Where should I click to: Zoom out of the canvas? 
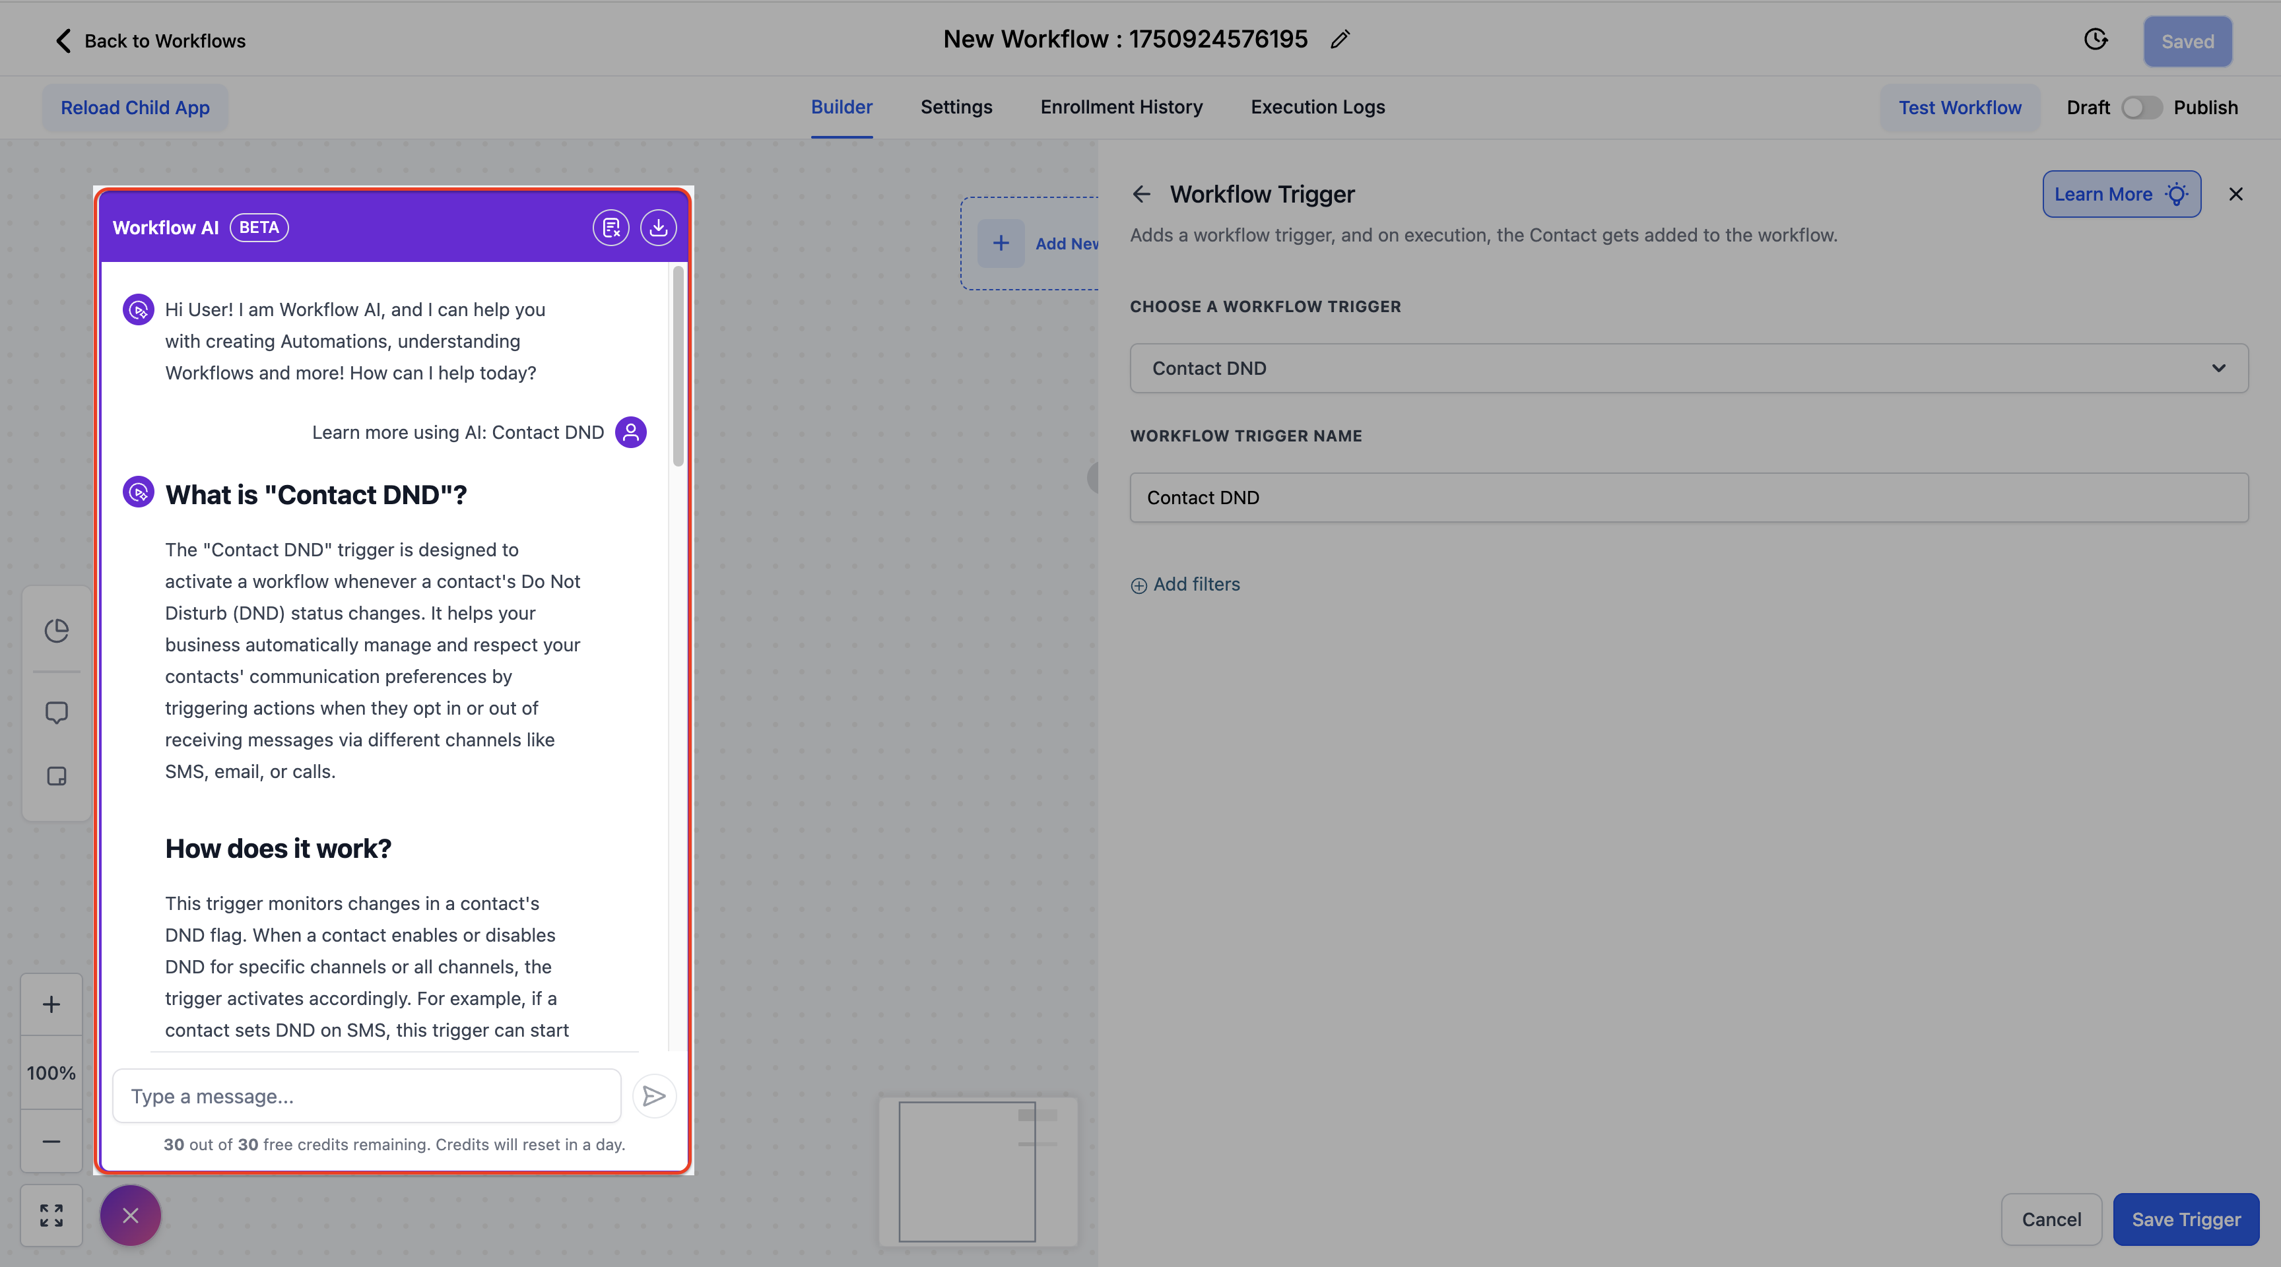pos(51,1141)
